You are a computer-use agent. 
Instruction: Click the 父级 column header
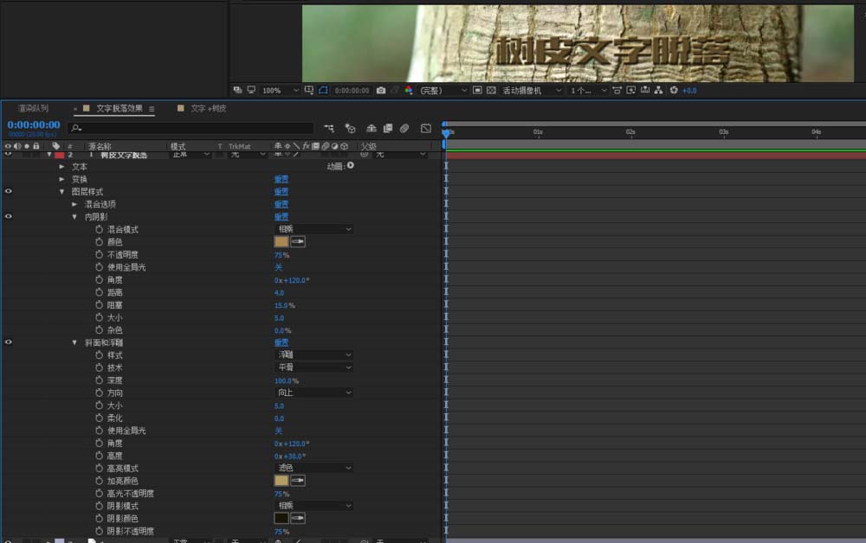tap(368, 147)
